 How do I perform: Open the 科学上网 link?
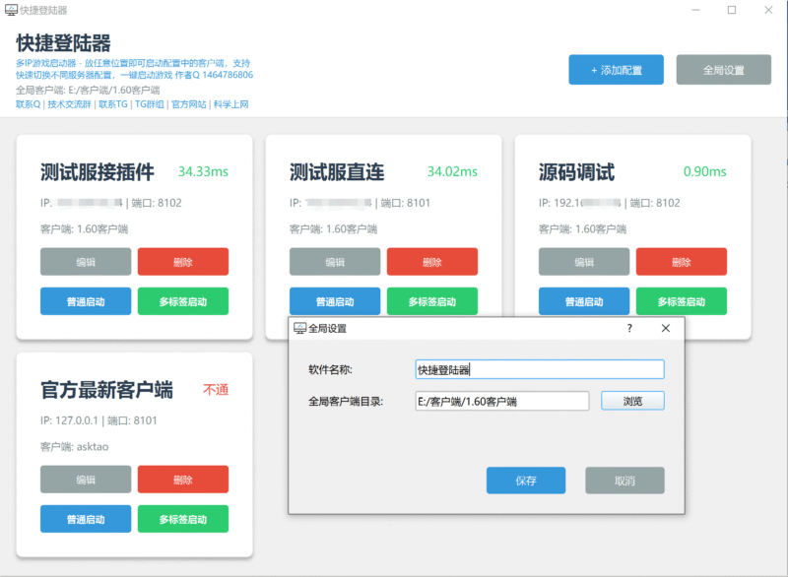tap(231, 104)
